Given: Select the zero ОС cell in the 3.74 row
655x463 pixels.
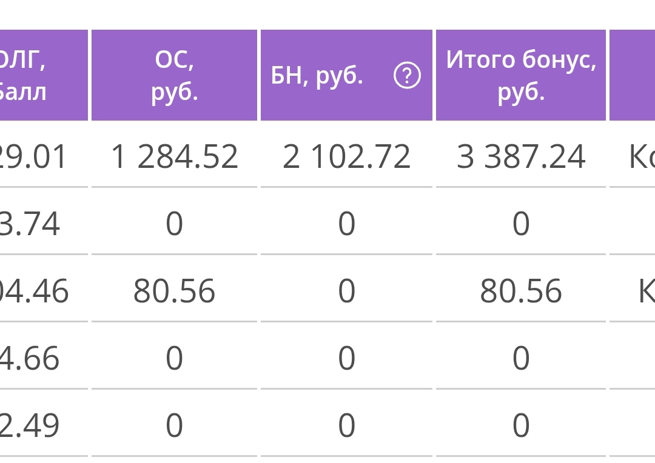Looking at the screenshot, I should pos(174,224).
